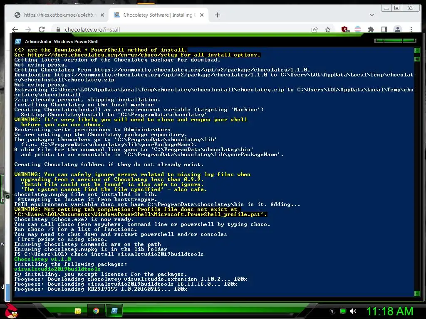This screenshot has height=319, width=426.
Task: Open the network tray icon
Action: 343,312
